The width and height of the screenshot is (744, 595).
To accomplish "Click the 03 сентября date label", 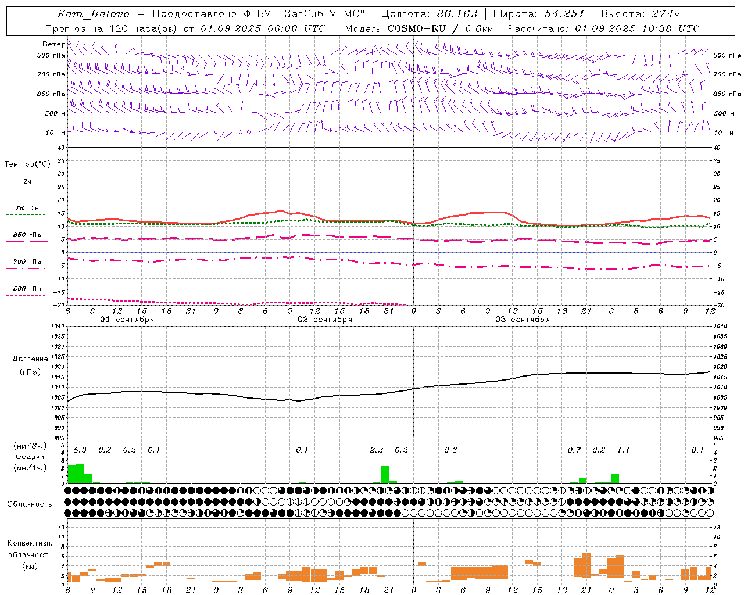I will click(522, 320).
